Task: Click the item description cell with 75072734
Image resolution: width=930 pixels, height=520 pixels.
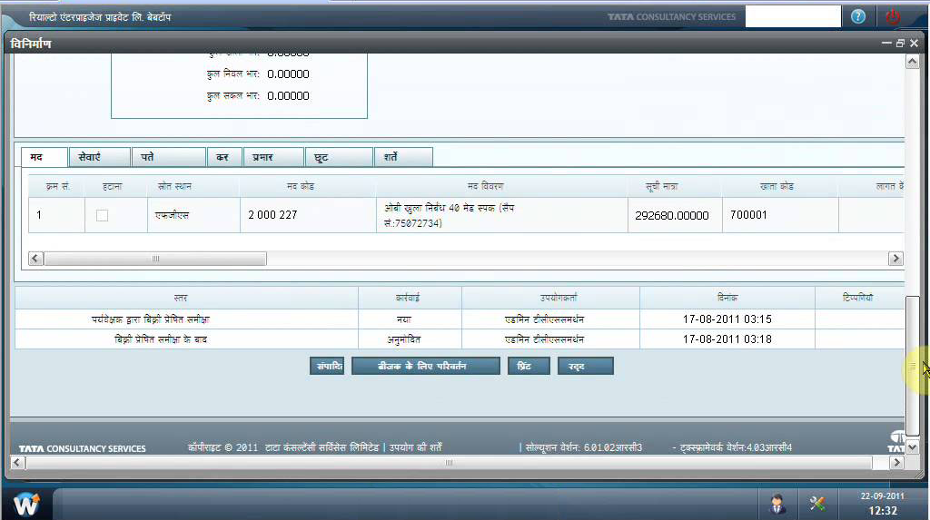Action: 501,215
